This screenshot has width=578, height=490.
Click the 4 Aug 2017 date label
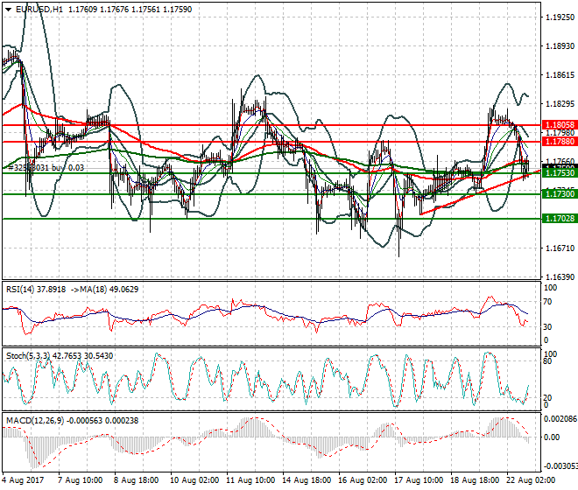23,480
